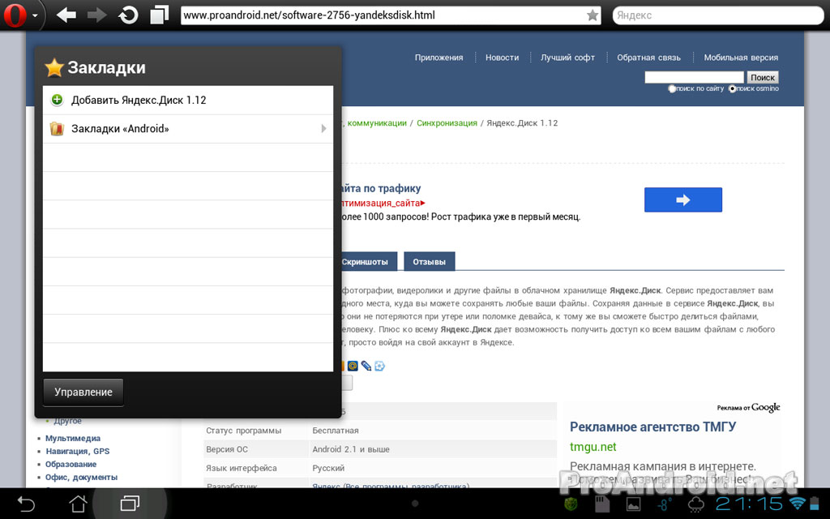This screenshot has height=519, width=830.
Task: Open the Мультимедиа category link
Action: tap(73, 439)
